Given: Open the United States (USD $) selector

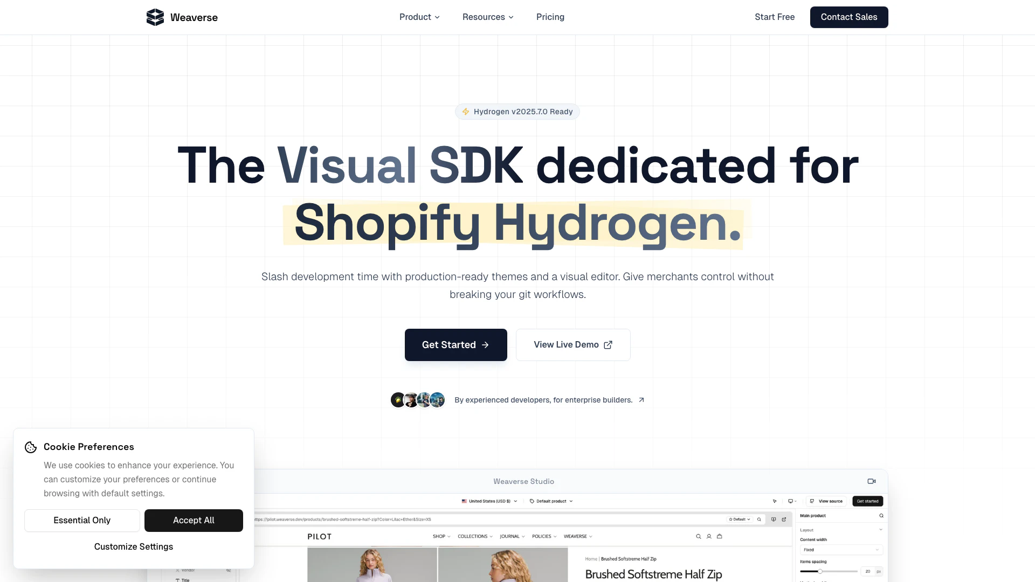Looking at the screenshot, I should point(489,501).
